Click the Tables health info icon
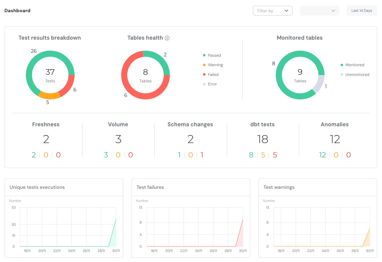 [x=167, y=38]
